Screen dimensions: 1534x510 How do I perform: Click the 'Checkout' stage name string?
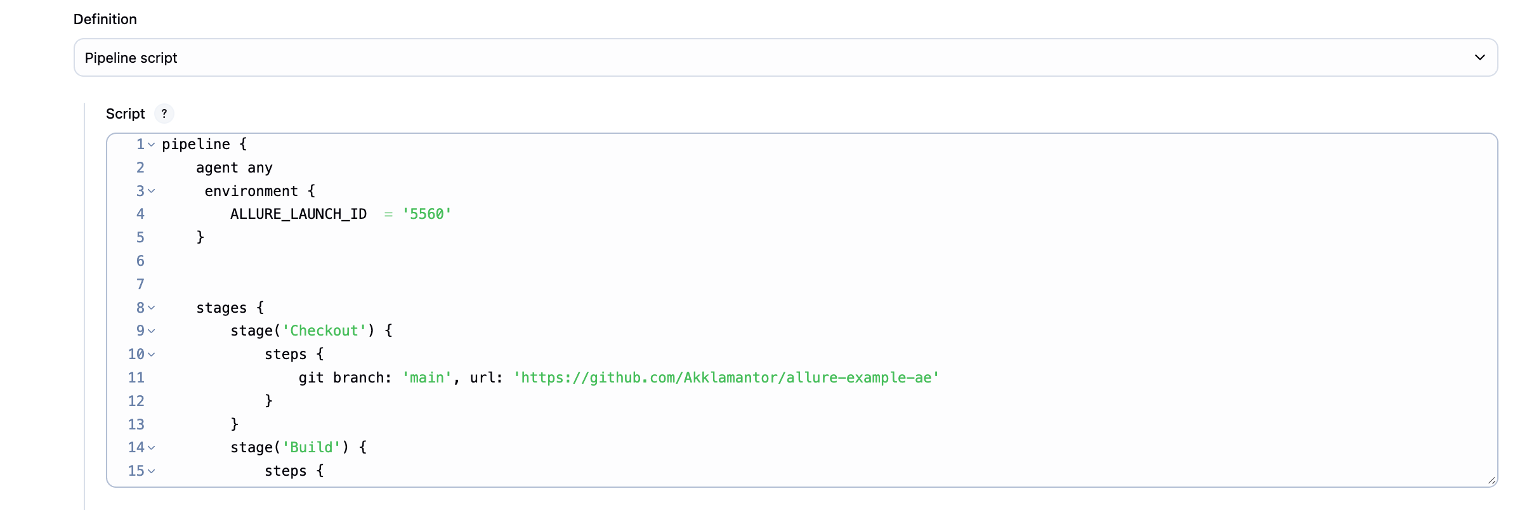pos(324,331)
